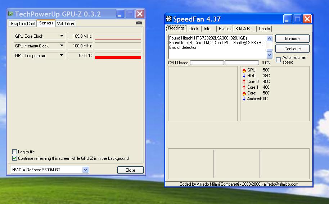329x204 pixels.
Task: Click the Configure button
Action: (x=292, y=48)
